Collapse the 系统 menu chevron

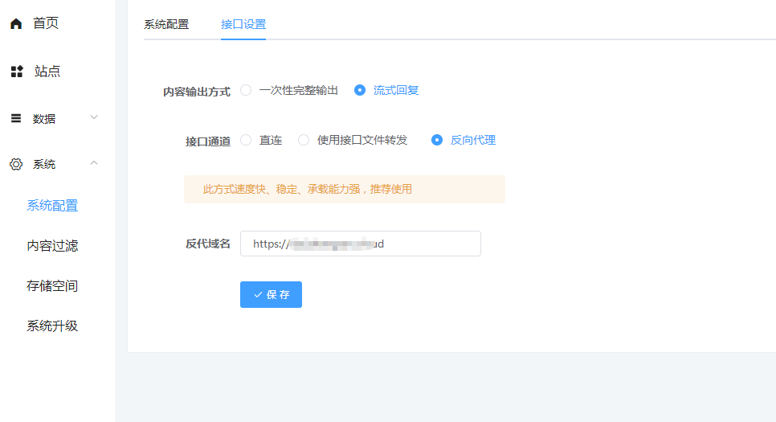(94, 164)
